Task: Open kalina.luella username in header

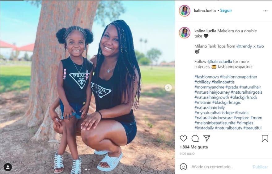Action: [x=205, y=11]
